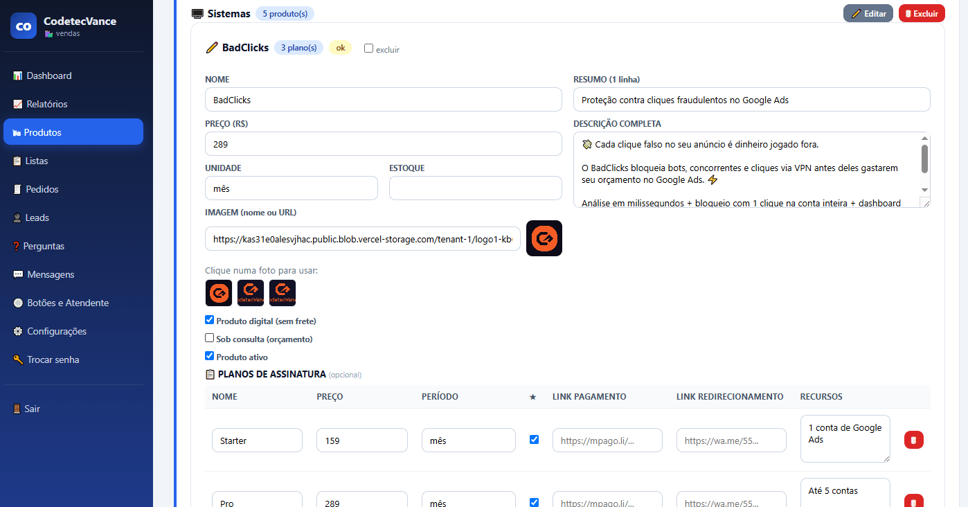Open Configurações in the sidebar
This screenshot has width=968, height=507.
(x=73, y=331)
